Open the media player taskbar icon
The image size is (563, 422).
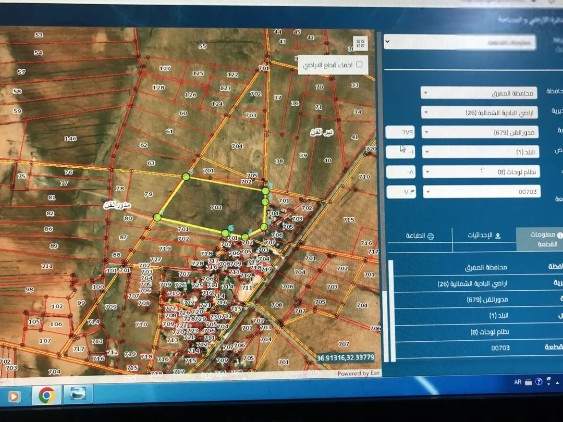13,396
